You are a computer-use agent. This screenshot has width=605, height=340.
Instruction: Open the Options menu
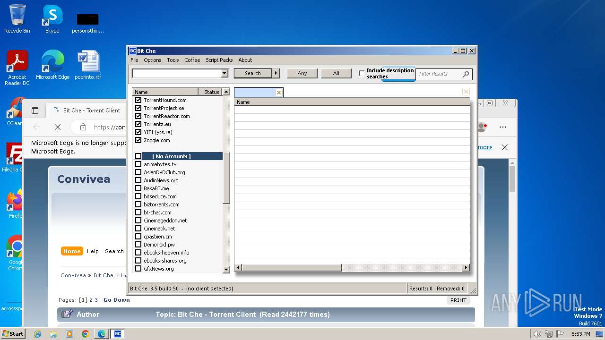coord(153,60)
